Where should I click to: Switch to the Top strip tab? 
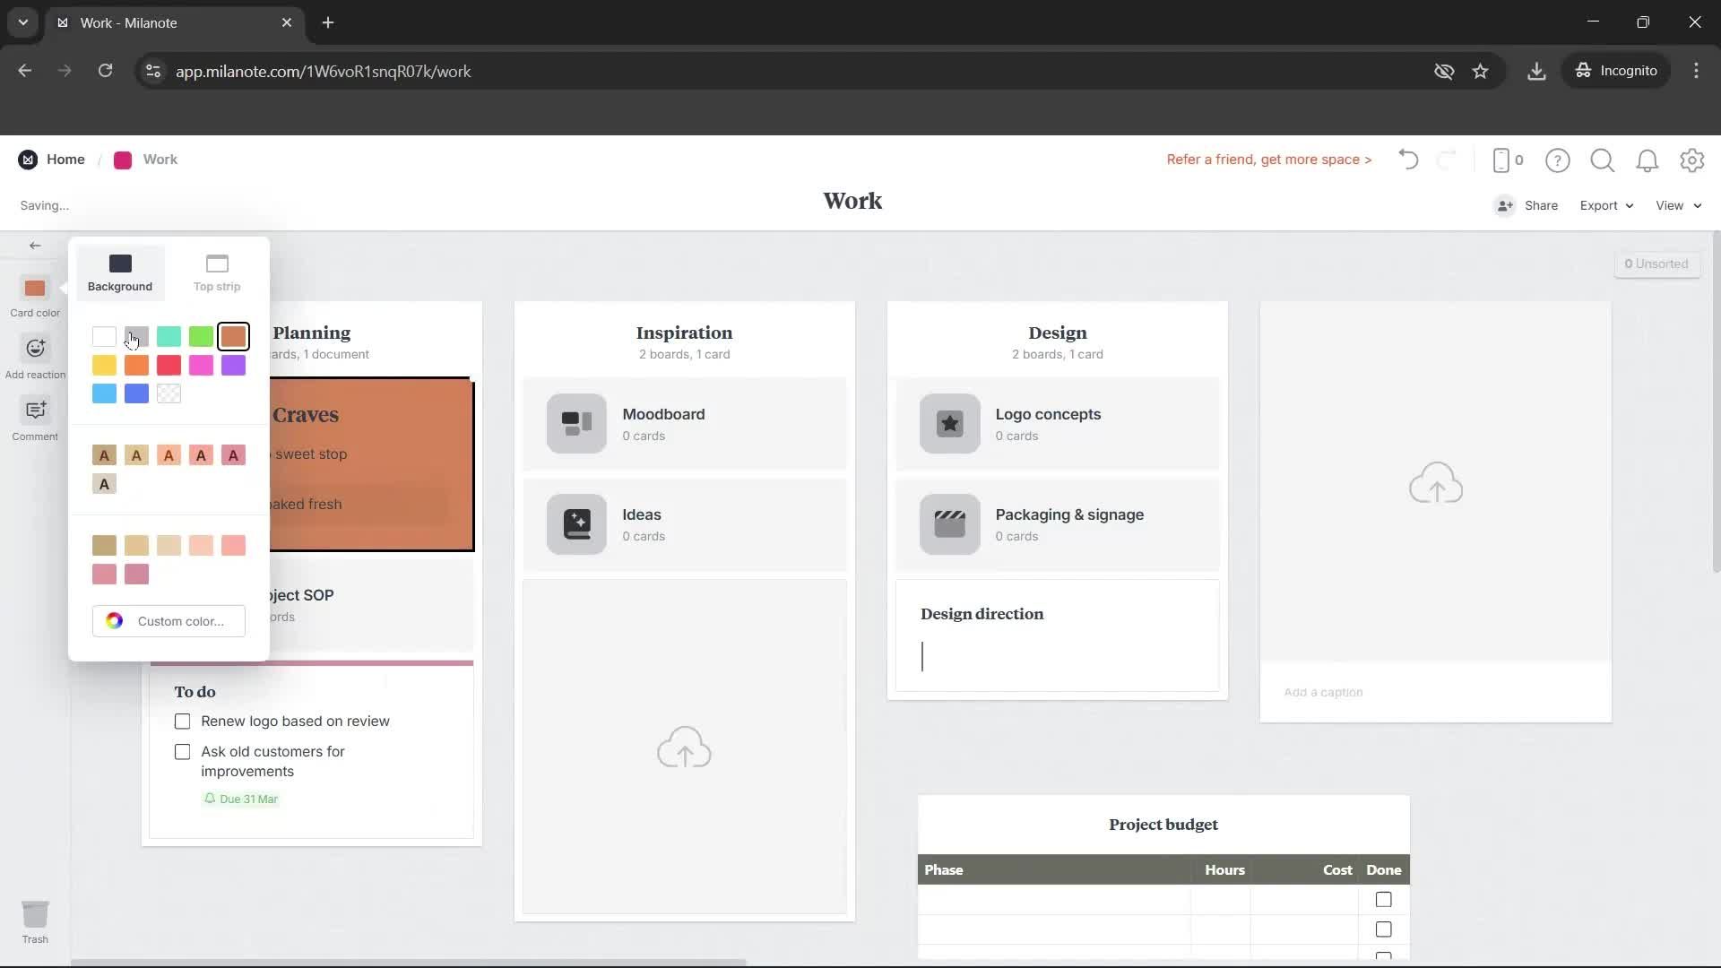coord(215,271)
